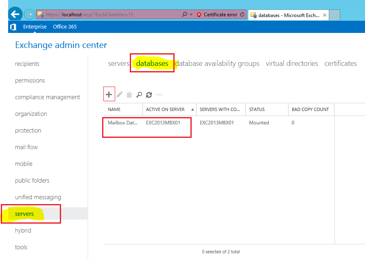Image resolution: width=365 pixels, height=259 pixels.
Task: Open virtual directories tab
Action: 292,63
